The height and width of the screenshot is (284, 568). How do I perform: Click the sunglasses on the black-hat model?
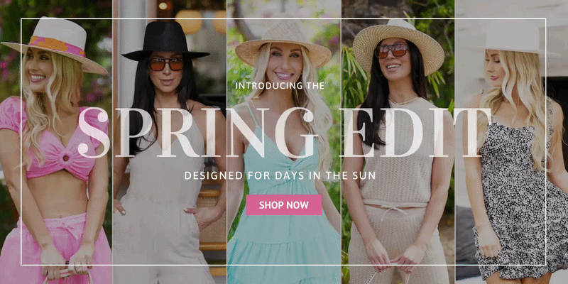click(166, 65)
